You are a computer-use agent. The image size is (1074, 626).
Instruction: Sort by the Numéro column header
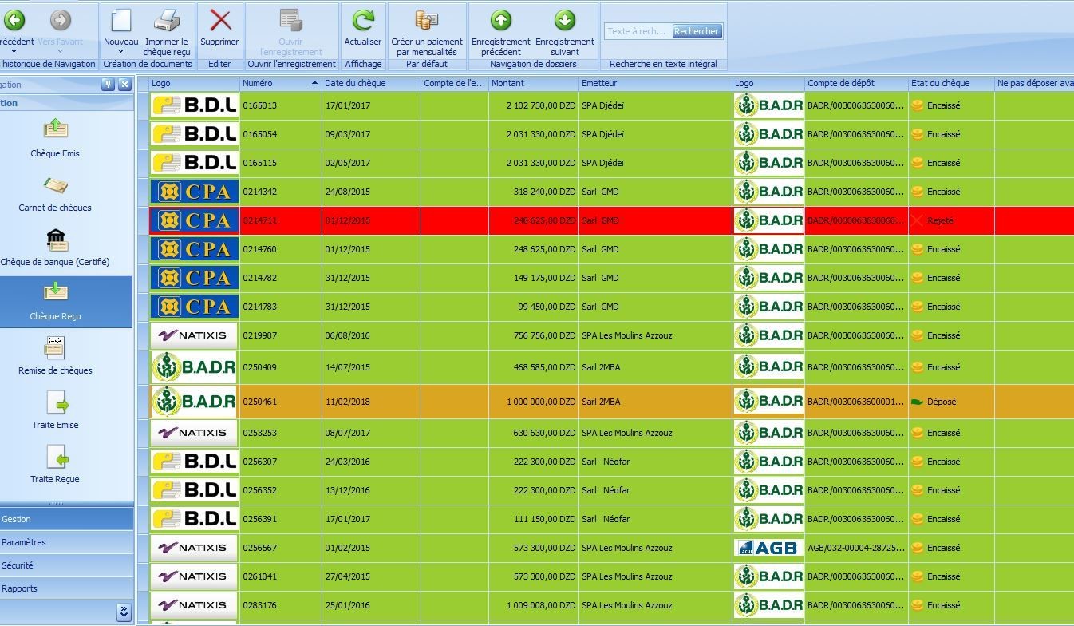(281, 83)
